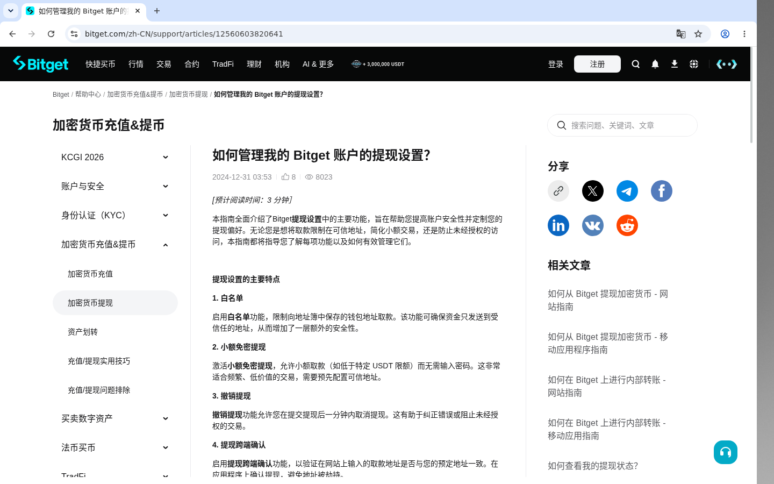Open AI & 更多 nav menu
This screenshot has height=484, width=774.
318,64
